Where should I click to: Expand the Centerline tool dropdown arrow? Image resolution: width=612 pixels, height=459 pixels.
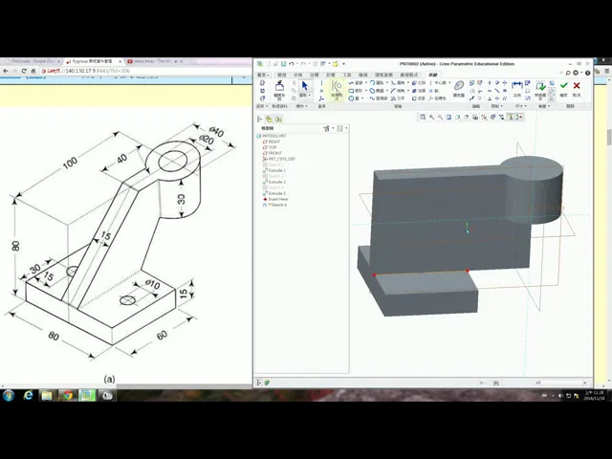(x=449, y=83)
